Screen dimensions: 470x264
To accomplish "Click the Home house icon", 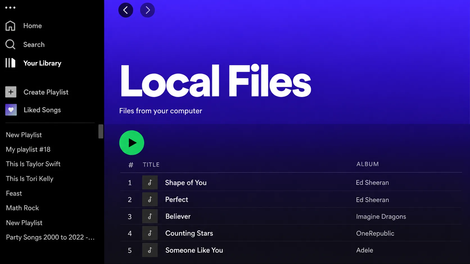I will coord(10,26).
